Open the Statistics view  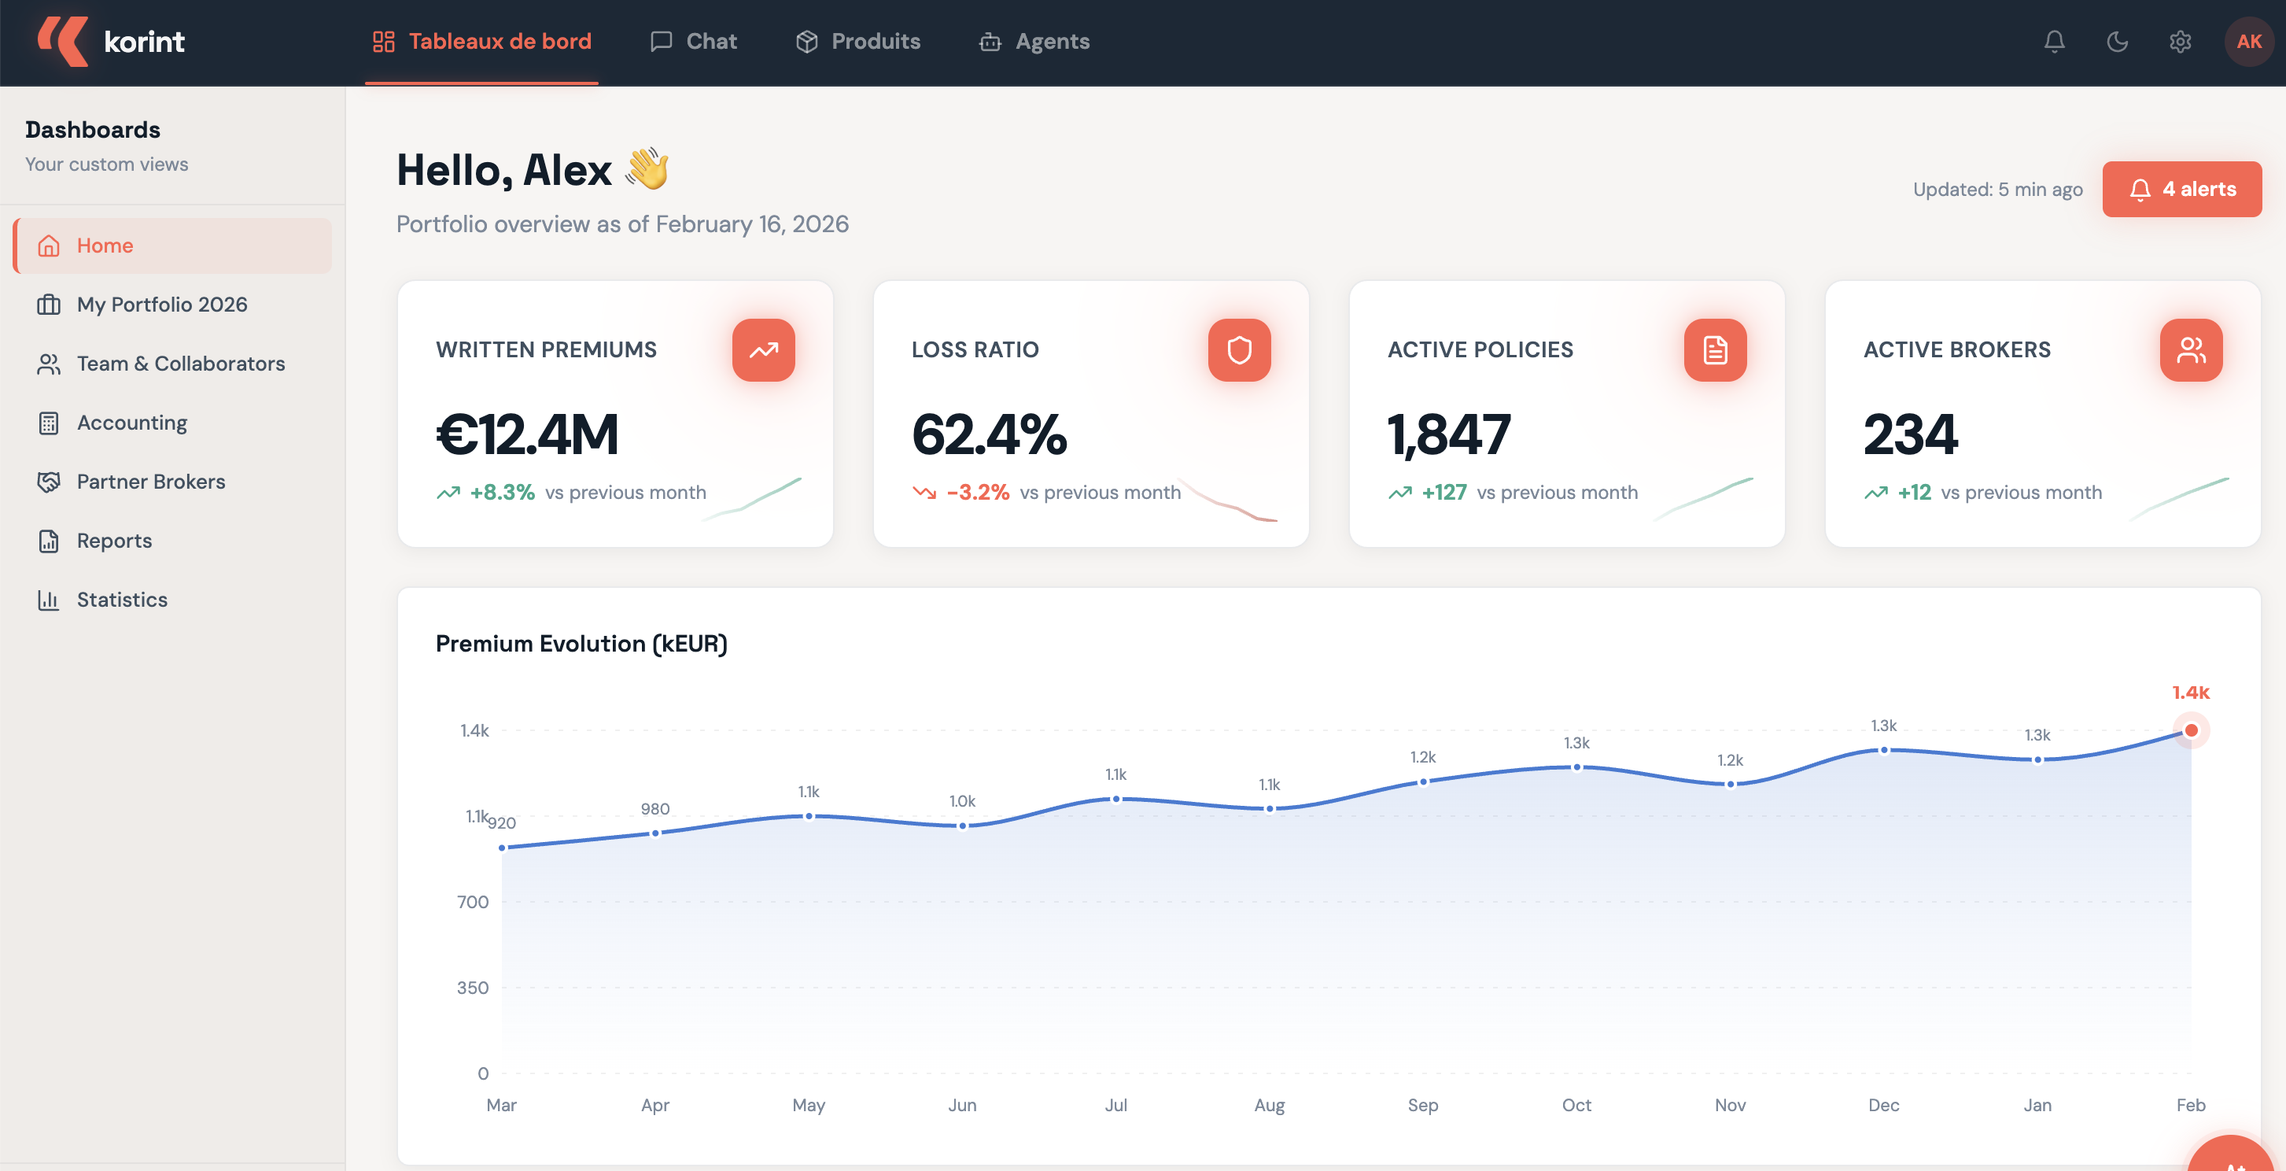click(122, 599)
